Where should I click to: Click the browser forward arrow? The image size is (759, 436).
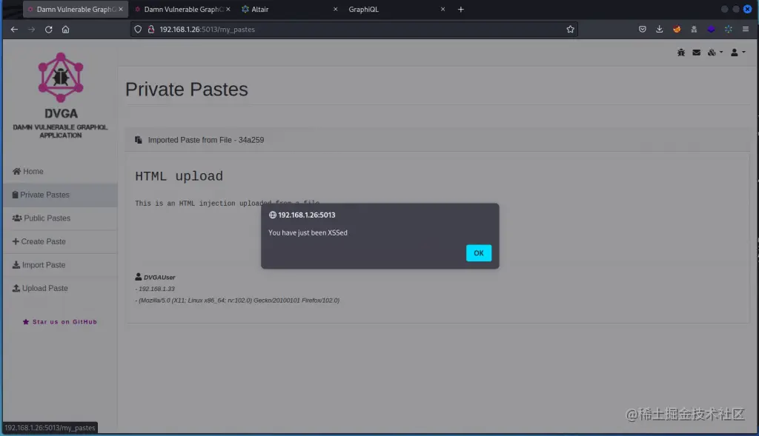[31, 30]
